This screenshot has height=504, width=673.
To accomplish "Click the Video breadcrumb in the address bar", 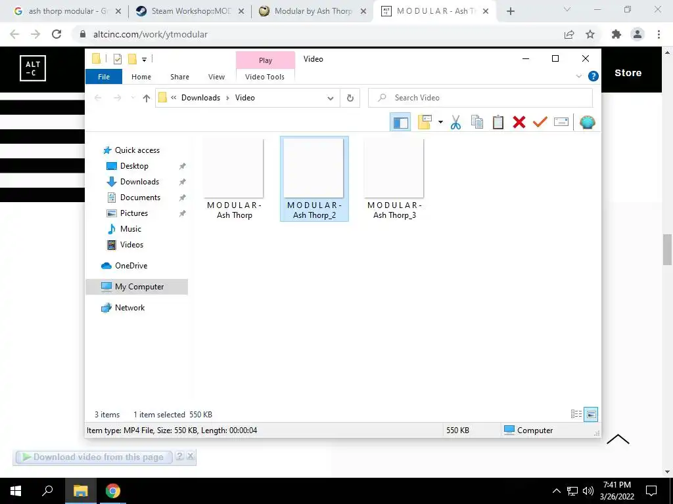I will pyautogui.click(x=244, y=98).
